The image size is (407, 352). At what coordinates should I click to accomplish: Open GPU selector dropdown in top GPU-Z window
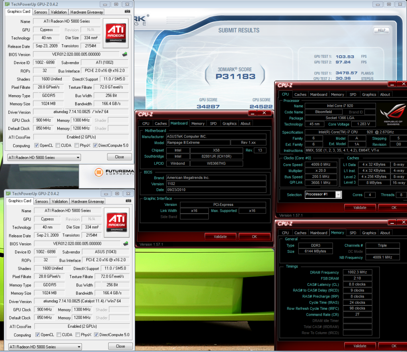(x=44, y=157)
